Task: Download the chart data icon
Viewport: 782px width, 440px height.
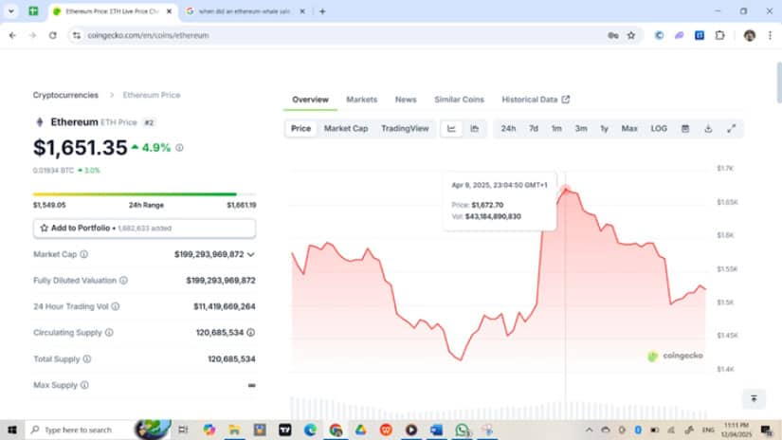Action: tap(708, 129)
